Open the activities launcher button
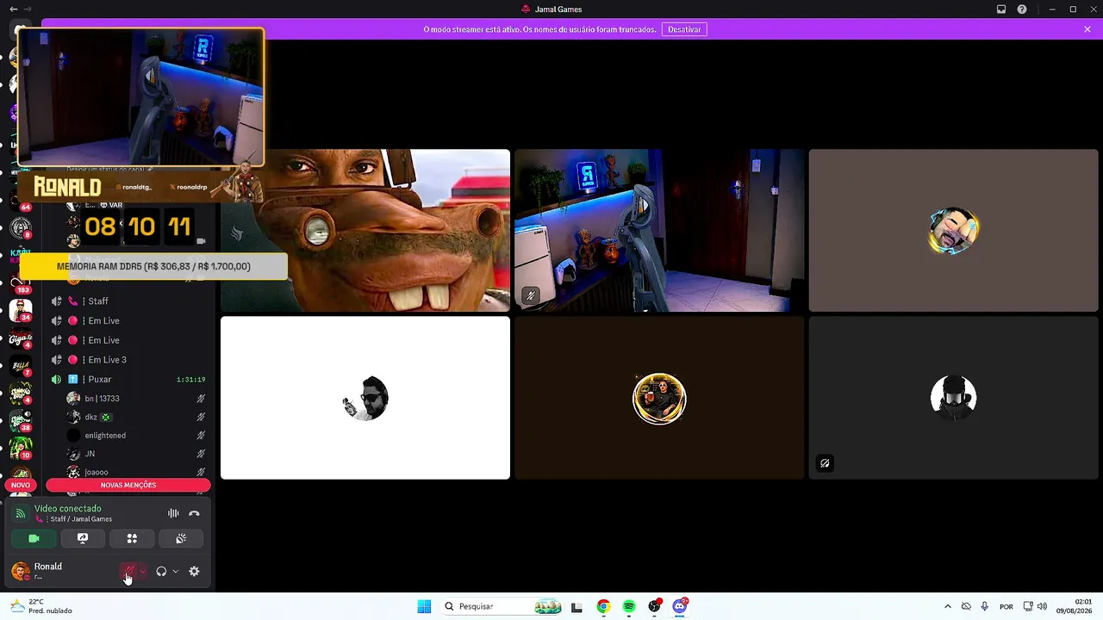 (x=132, y=538)
